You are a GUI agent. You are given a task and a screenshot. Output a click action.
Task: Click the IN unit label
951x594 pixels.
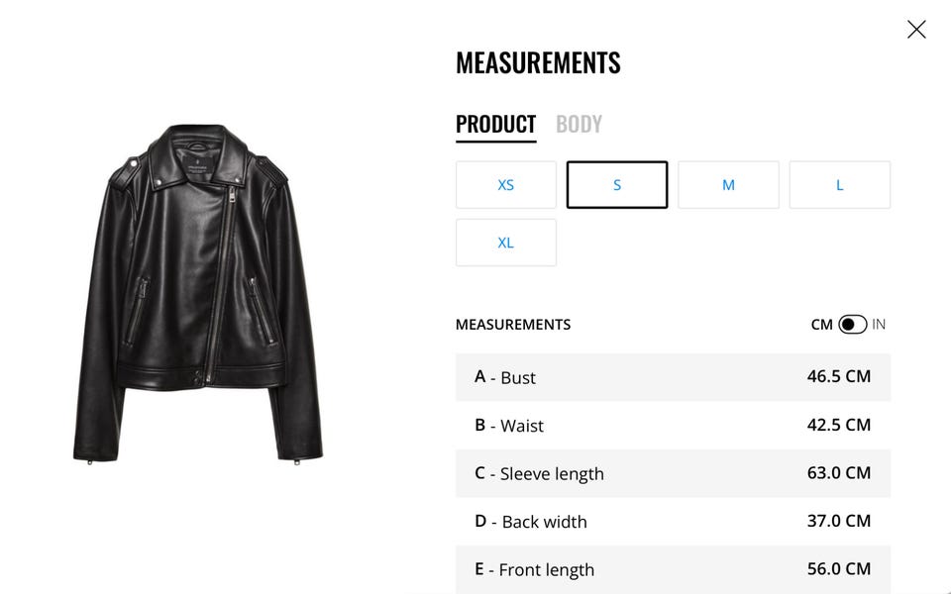[x=879, y=325]
